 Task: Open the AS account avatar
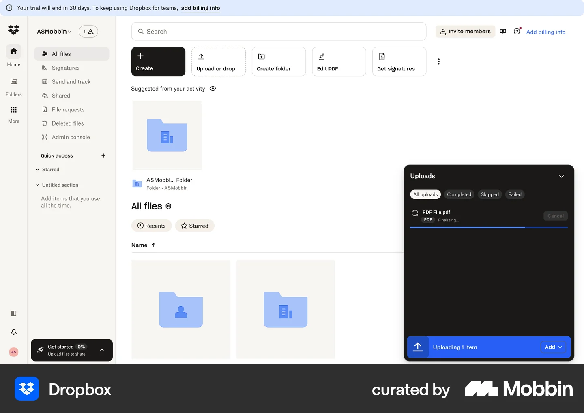pyautogui.click(x=14, y=352)
